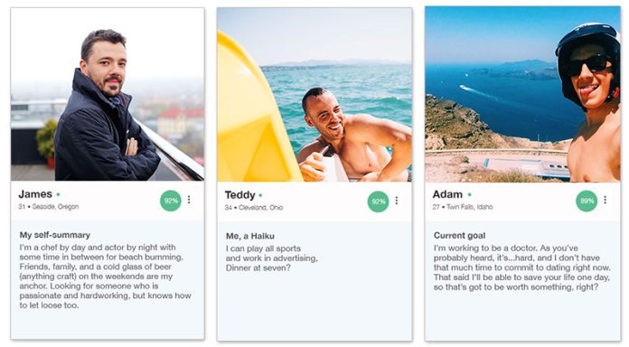This screenshot has height=347, width=629.
Task: Select Teddy's location Cleveland, Ohio
Action: (261, 208)
